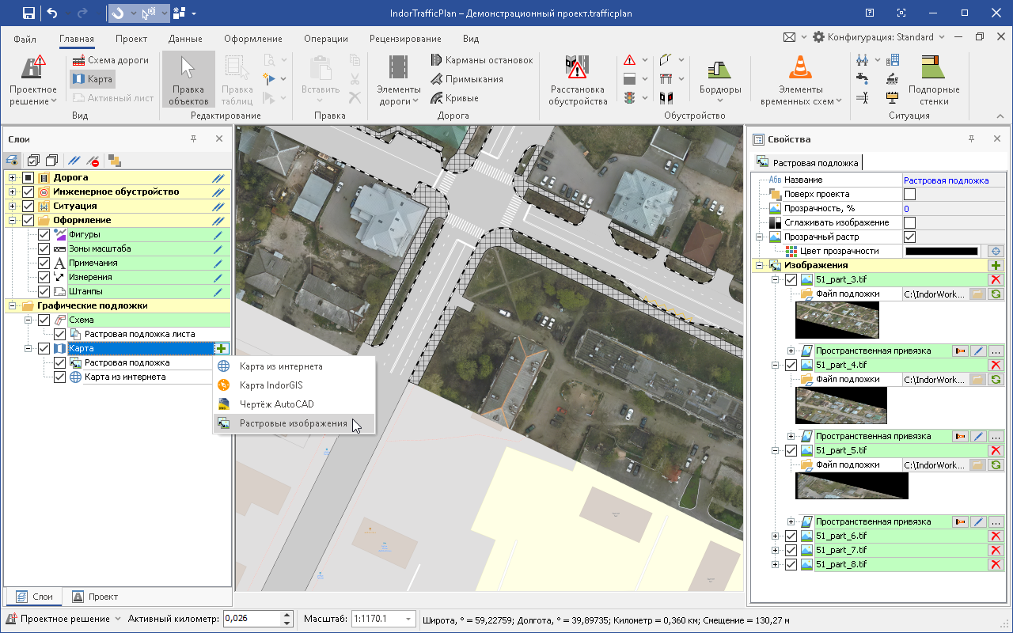Click the Кривые tool
The image size is (1013, 633).
click(x=454, y=98)
